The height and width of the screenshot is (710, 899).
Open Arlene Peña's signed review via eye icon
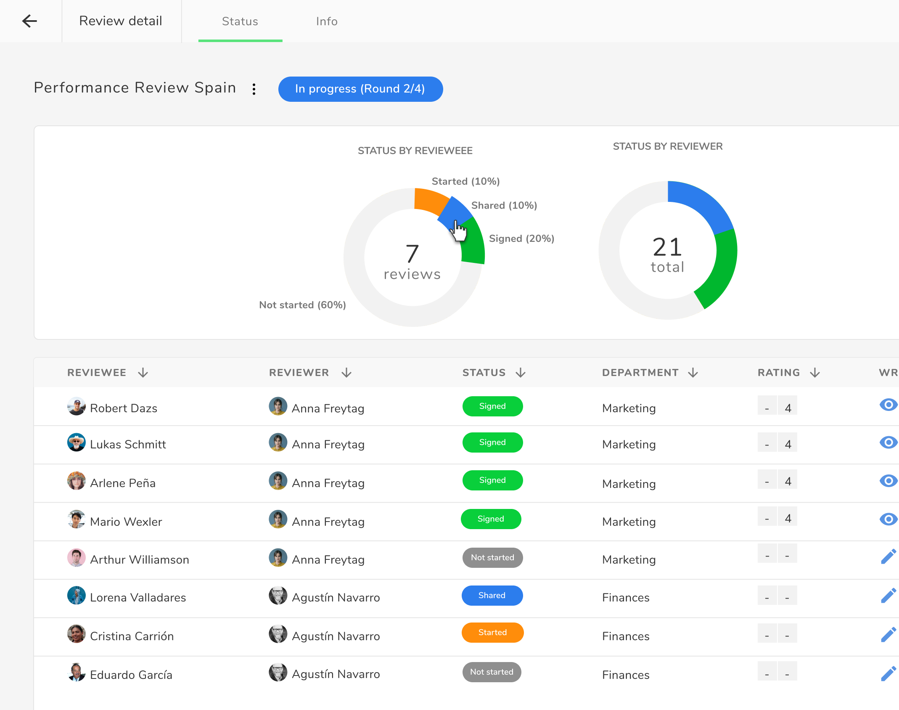[888, 480]
